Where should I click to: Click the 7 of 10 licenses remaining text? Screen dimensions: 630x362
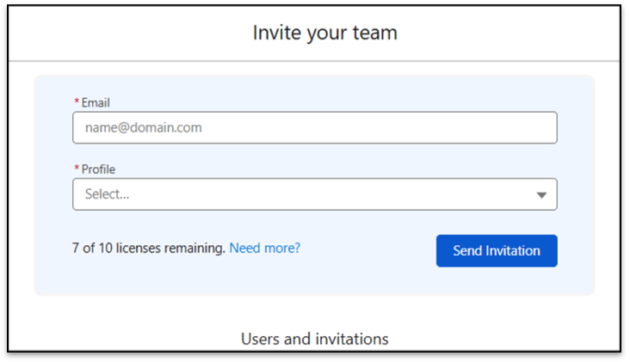[x=149, y=248]
